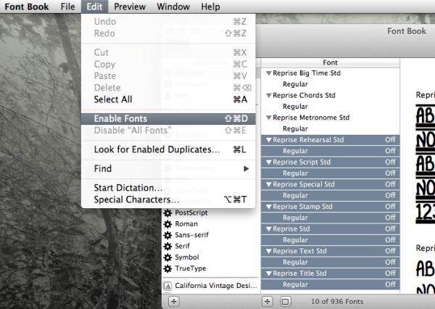This screenshot has height=309, width=435.
Task: Click the Reprise Stamp Std family name
Action: tap(302, 207)
